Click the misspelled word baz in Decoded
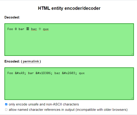 (x=34, y=29)
